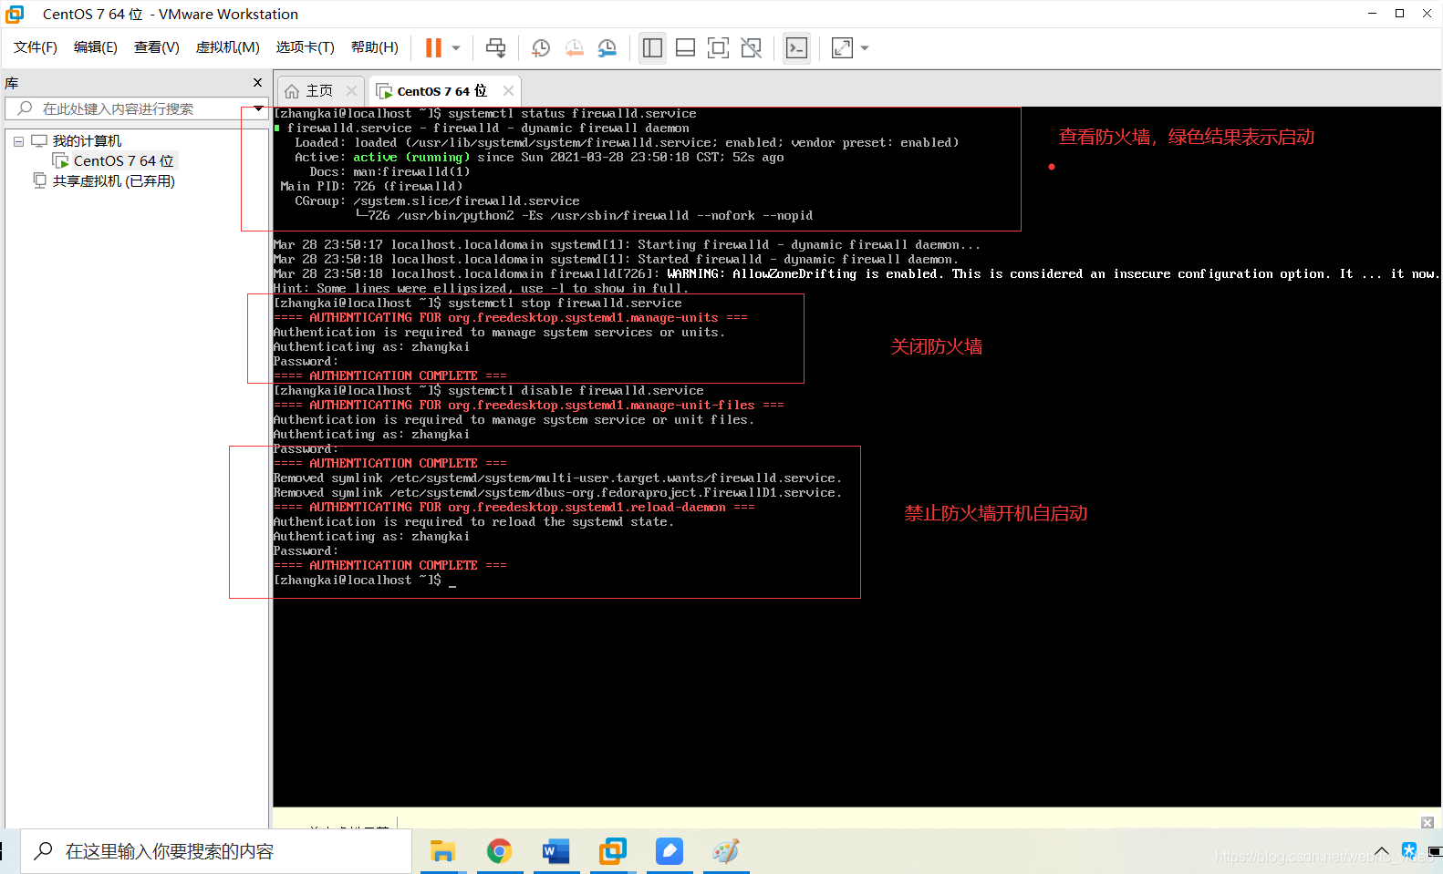This screenshot has height=874, width=1443.
Task: Open the stretch display options dropdown
Action: click(865, 48)
